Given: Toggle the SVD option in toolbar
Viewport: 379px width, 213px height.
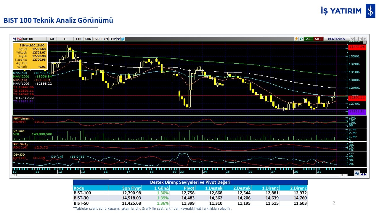Looking at the screenshot, I should [97, 39].
